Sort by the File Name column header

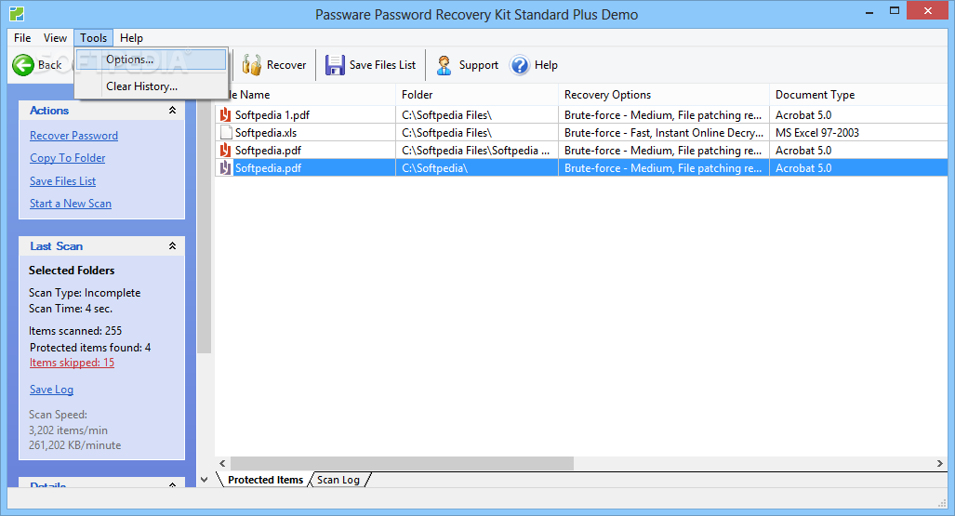[x=311, y=95]
